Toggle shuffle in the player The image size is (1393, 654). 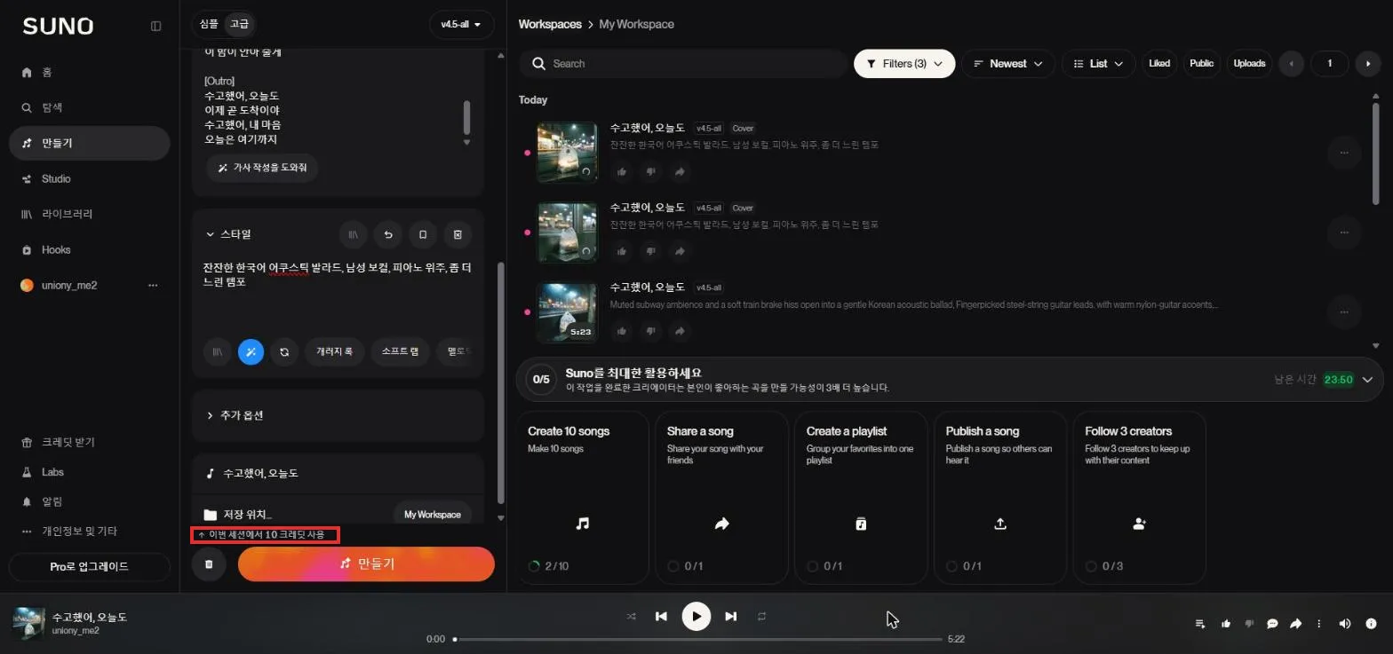tap(631, 616)
